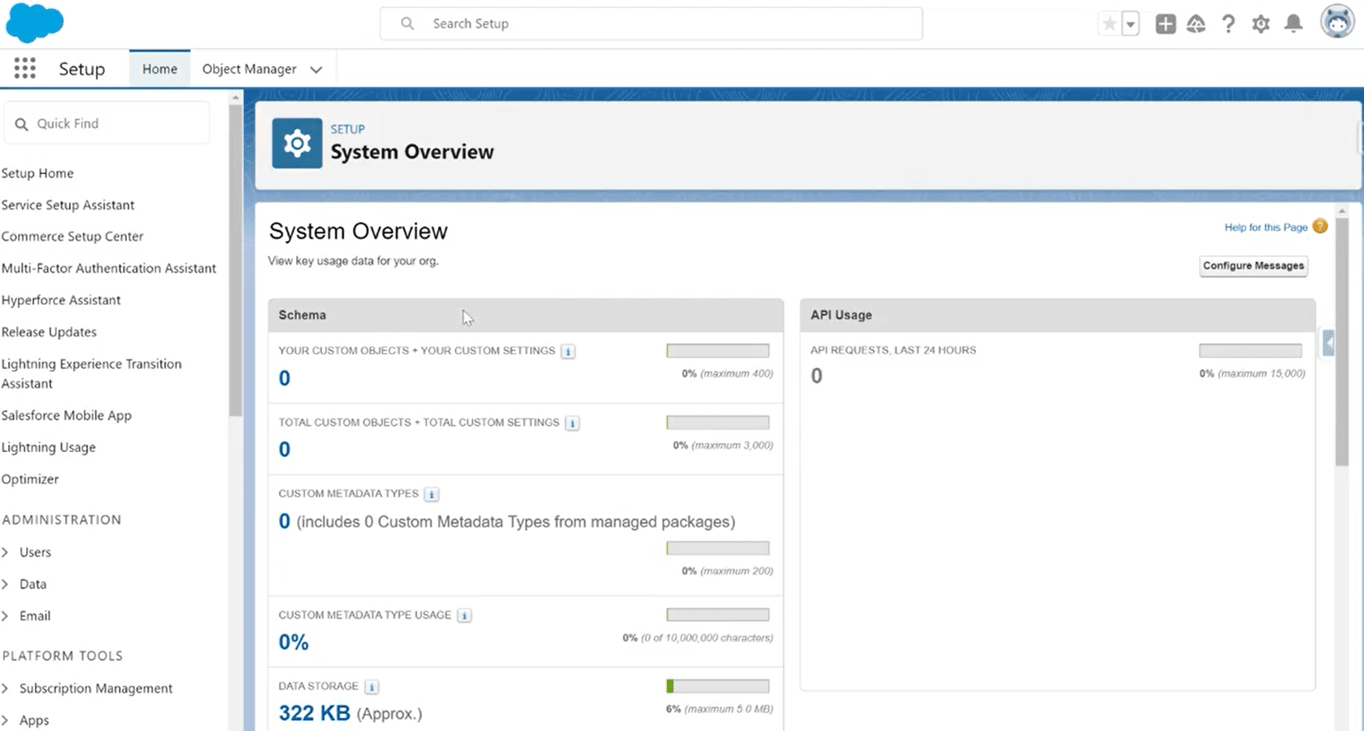Click the Quick Find search icon

(x=22, y=124)
